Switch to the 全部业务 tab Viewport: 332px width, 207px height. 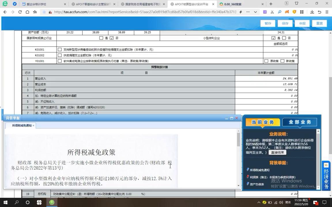(300, 122)
